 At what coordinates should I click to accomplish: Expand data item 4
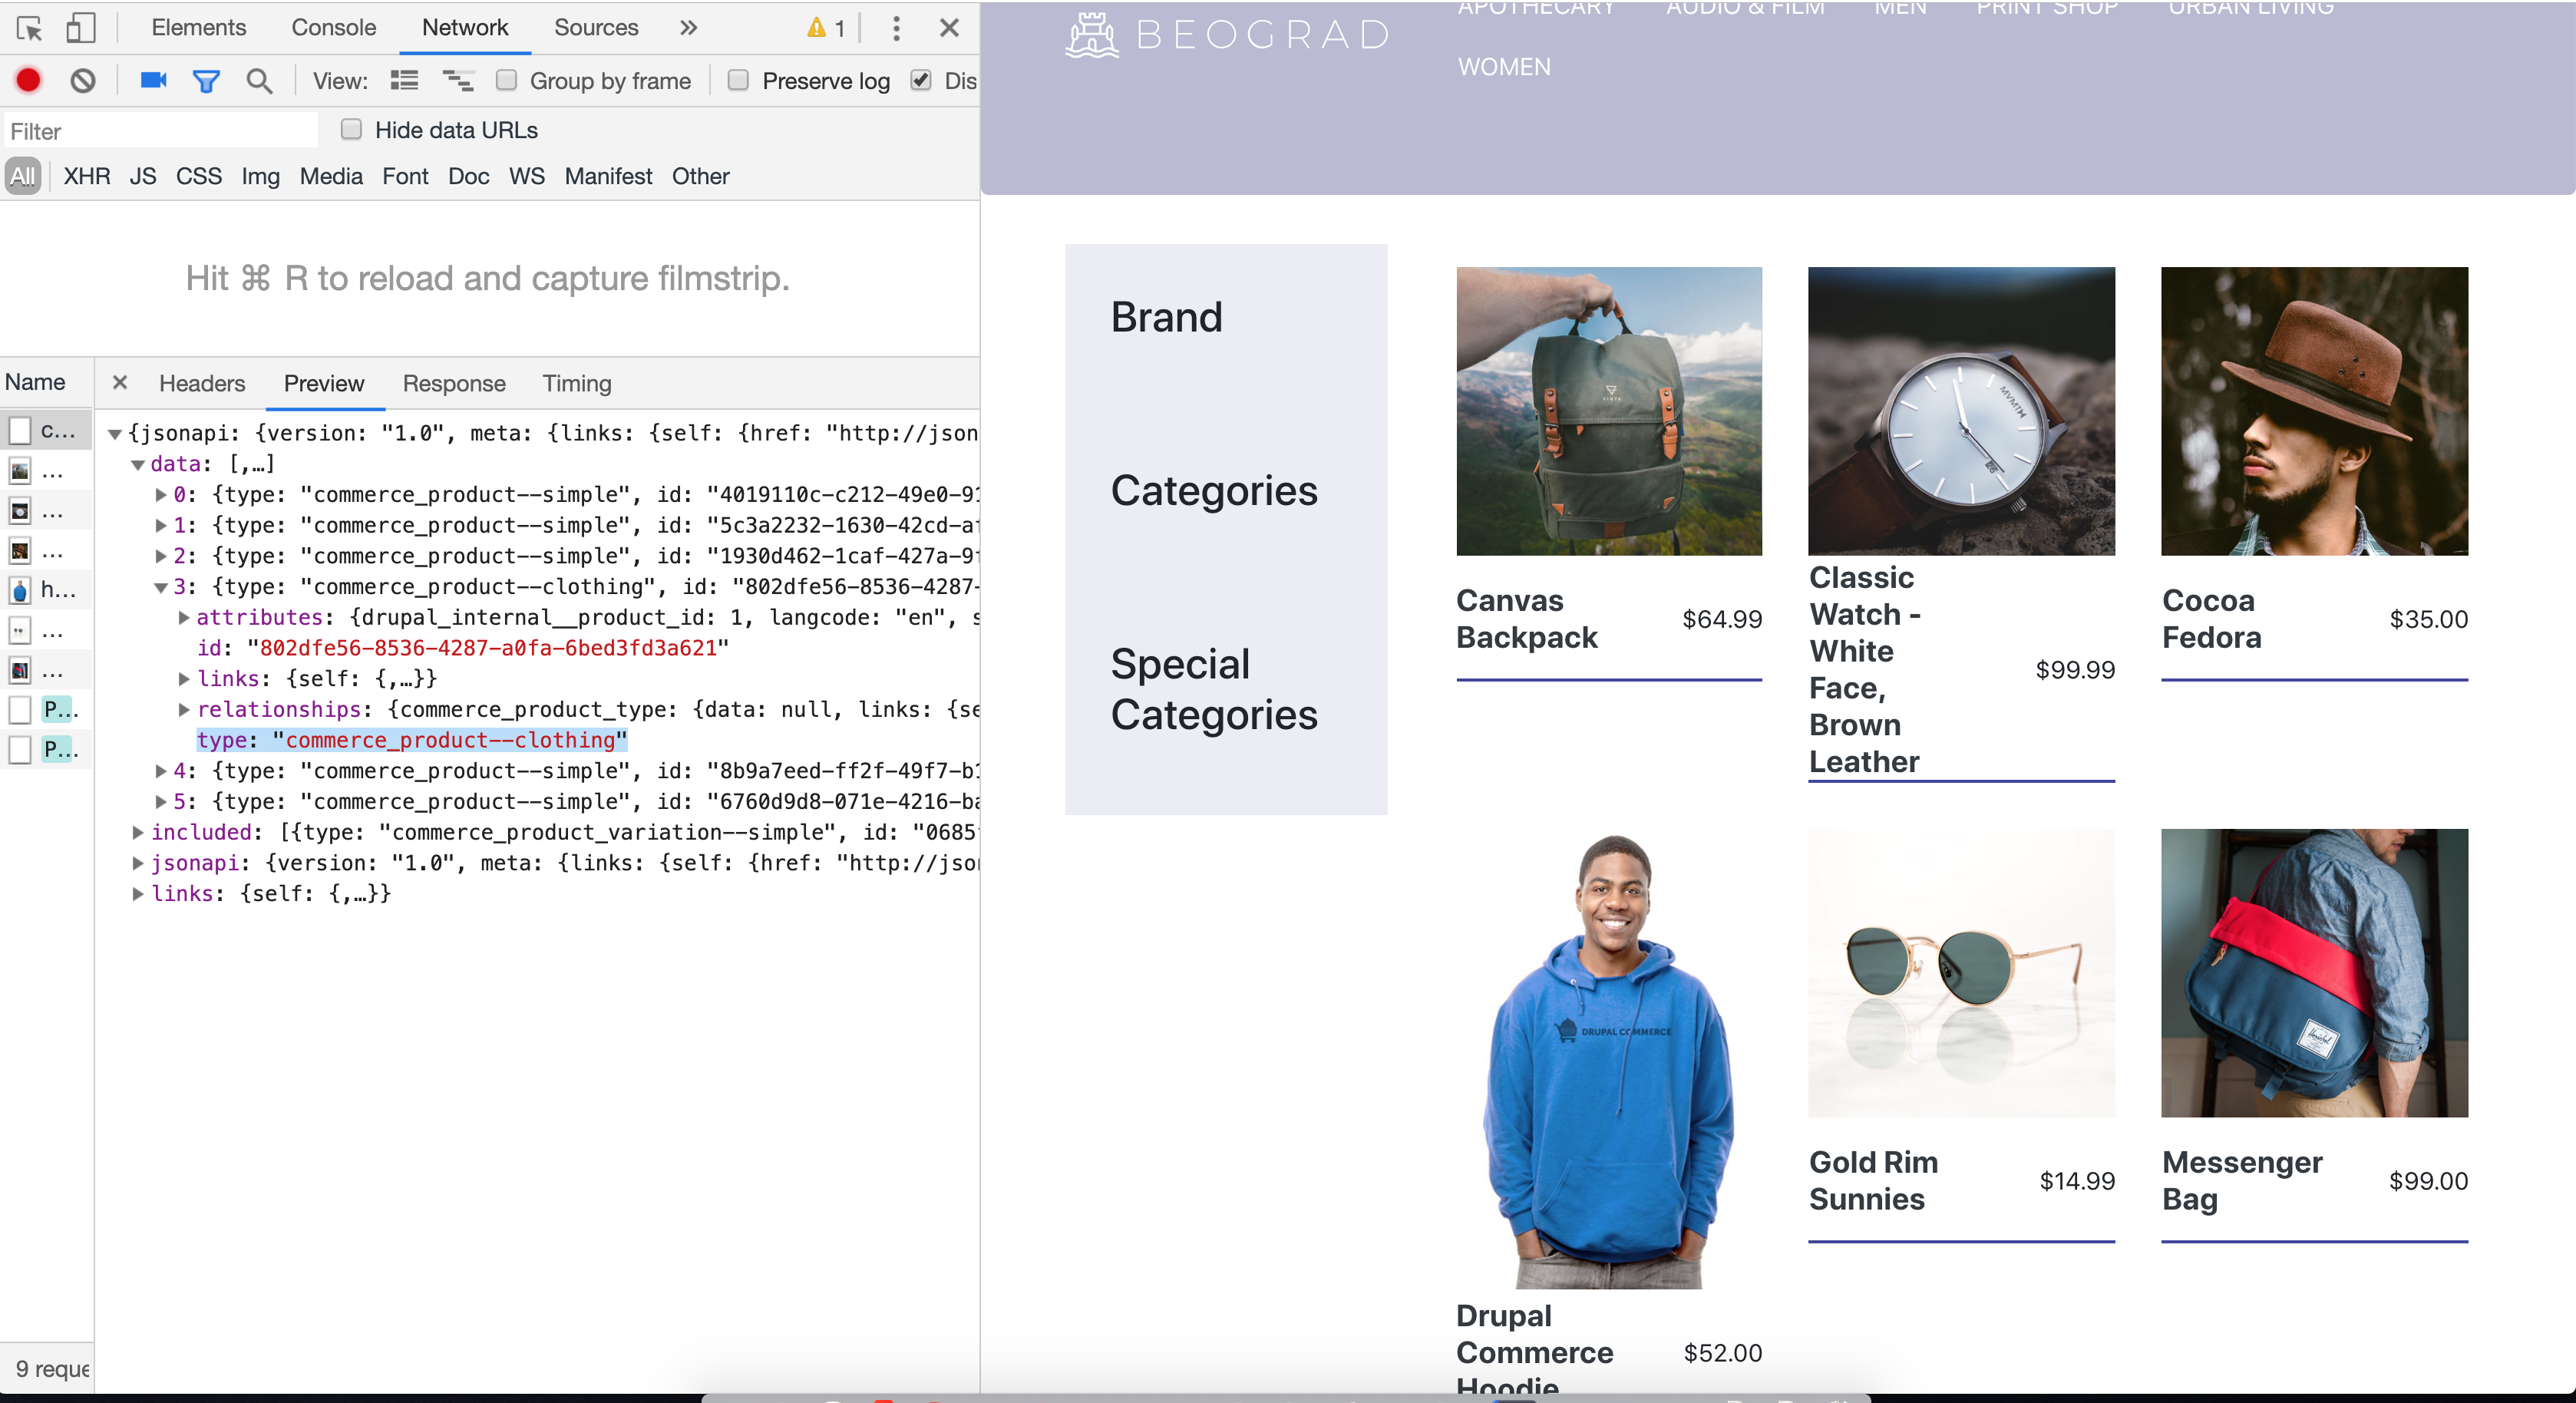[x=161, y=771]
